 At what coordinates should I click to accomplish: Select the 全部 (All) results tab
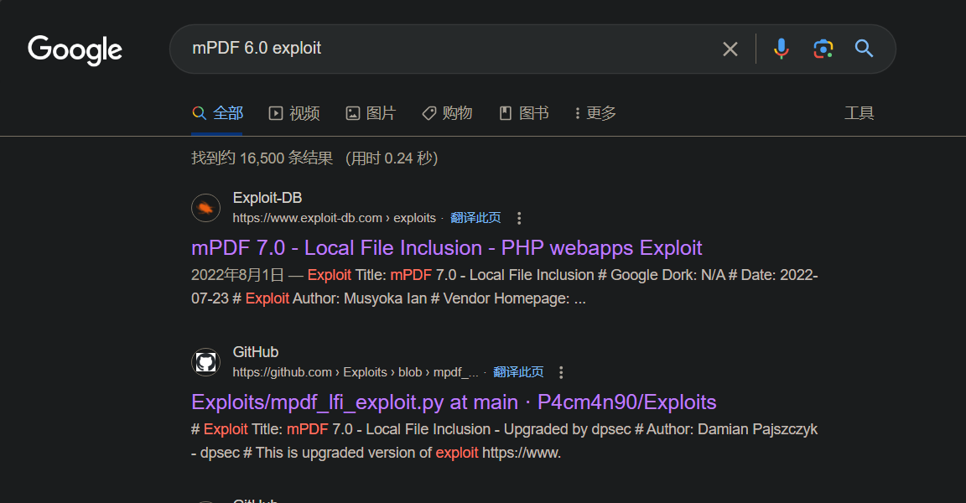click(x=217, y=113)
